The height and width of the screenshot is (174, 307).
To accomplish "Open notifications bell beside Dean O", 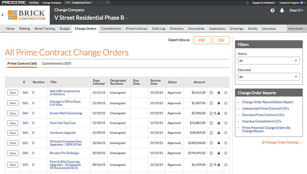I will pos(282,11).
